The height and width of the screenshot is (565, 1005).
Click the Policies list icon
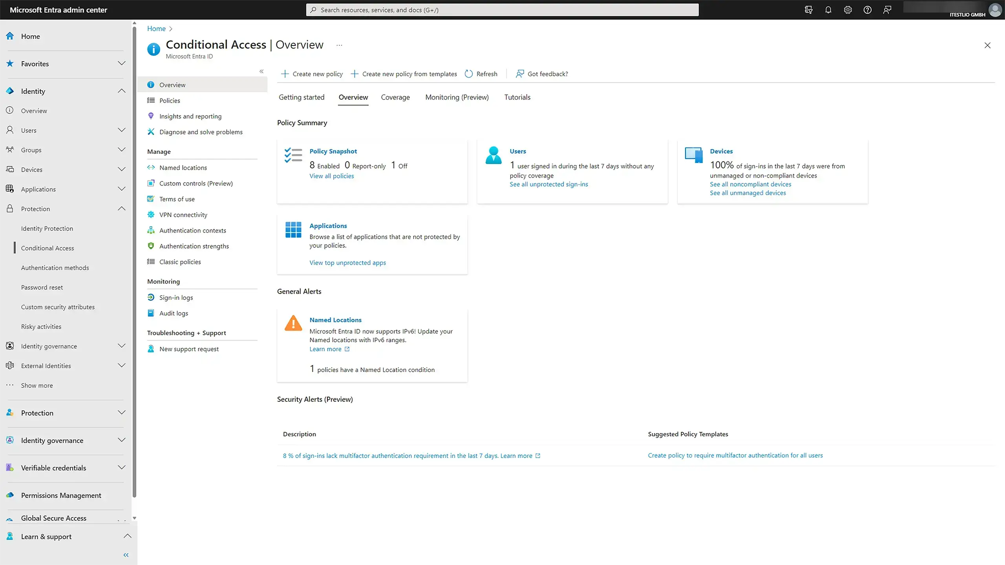point(151,100)
